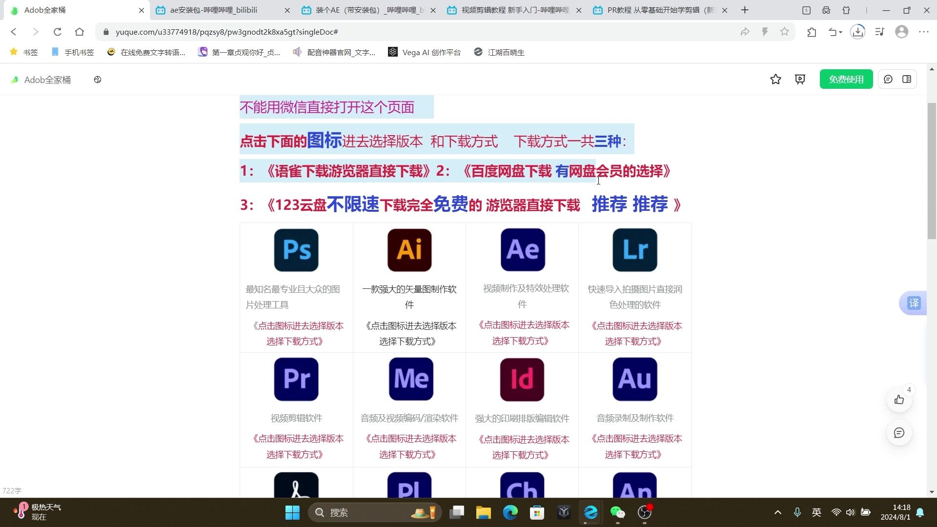Click the Lightroom (Lr) app icon
This screenshot has height=527, width=937.
pyautogui.click(x=634, y=250)
